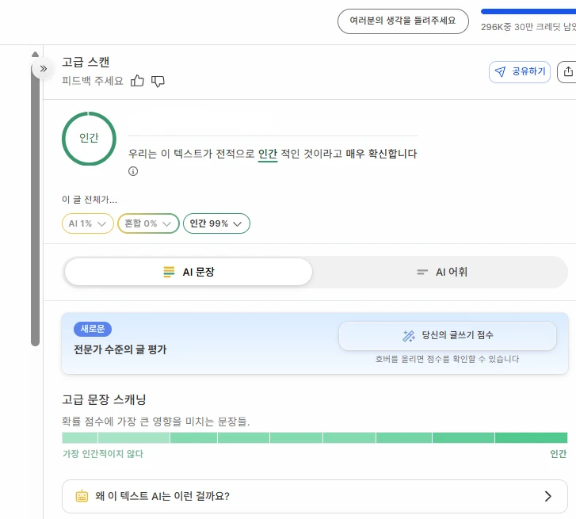Viewport: 576px width, 519px height.
Task: Switch to the AI 어휘 tab
Action: [x=442, y=272]
